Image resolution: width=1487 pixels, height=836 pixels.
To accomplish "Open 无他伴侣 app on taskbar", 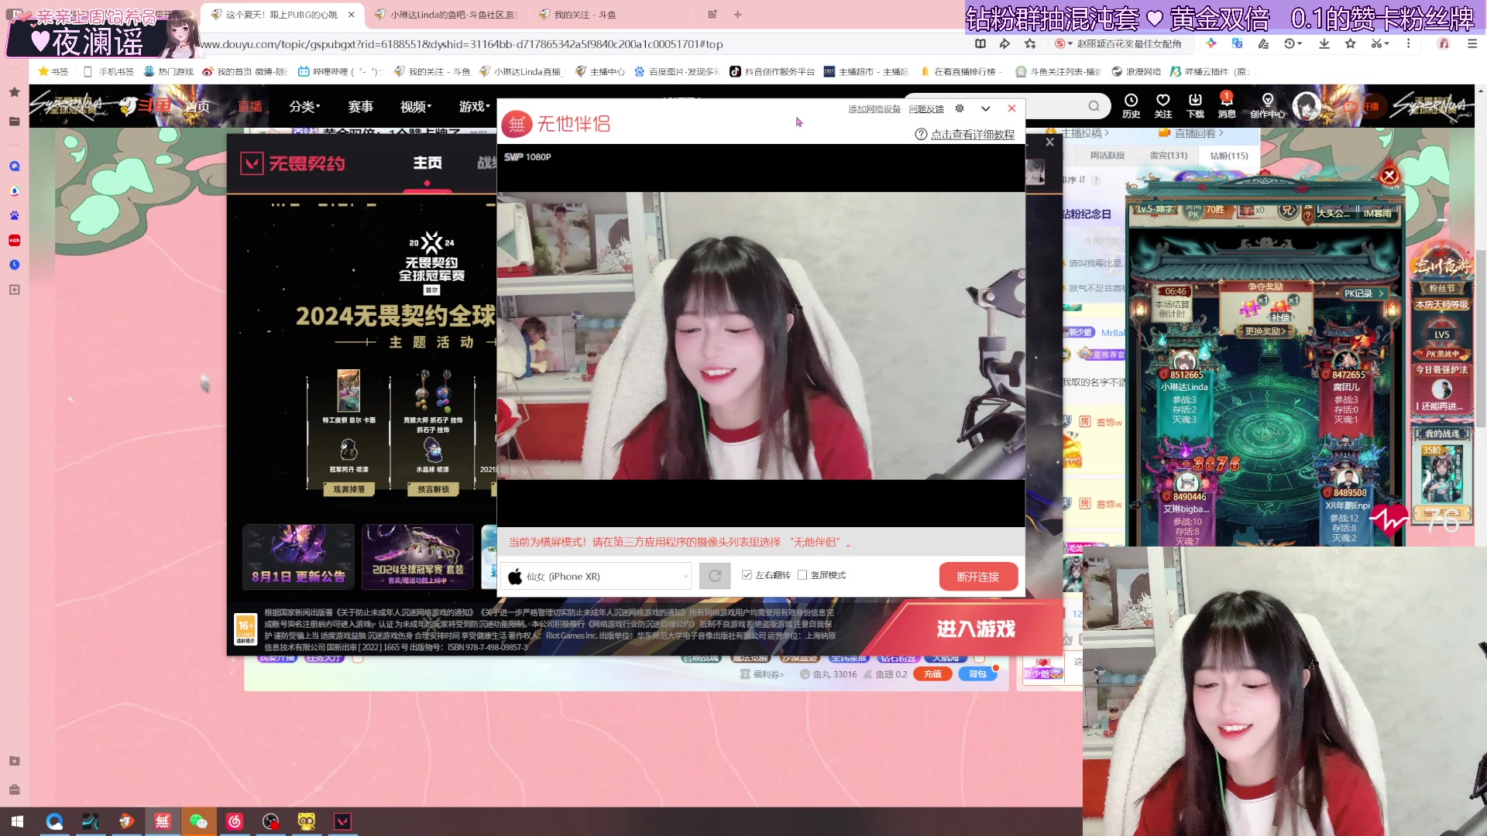I will point(163,821).
